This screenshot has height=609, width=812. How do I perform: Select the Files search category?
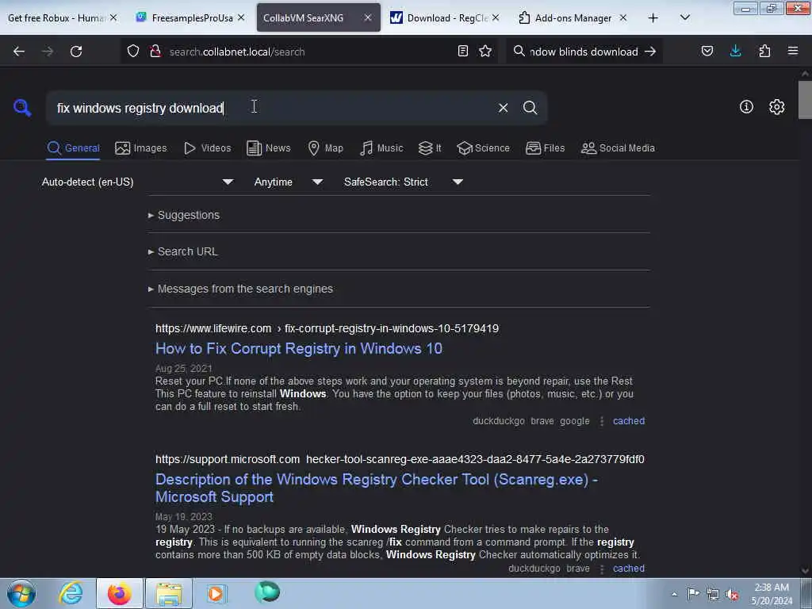pyautogui.click(x=546, y=148)
